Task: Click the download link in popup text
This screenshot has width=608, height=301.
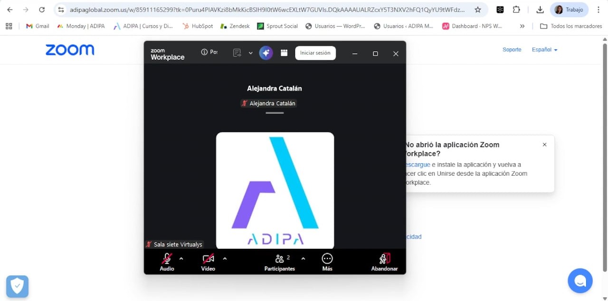Action: [418, 165]
